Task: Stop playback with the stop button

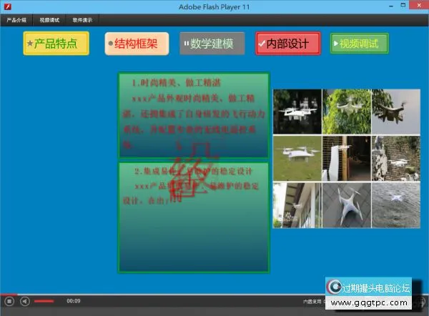Action: [x=9, y=302]
